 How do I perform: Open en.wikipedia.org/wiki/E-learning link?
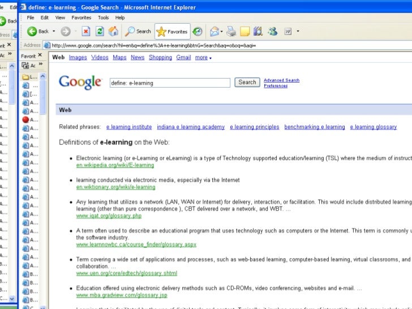tap(115, 165)
